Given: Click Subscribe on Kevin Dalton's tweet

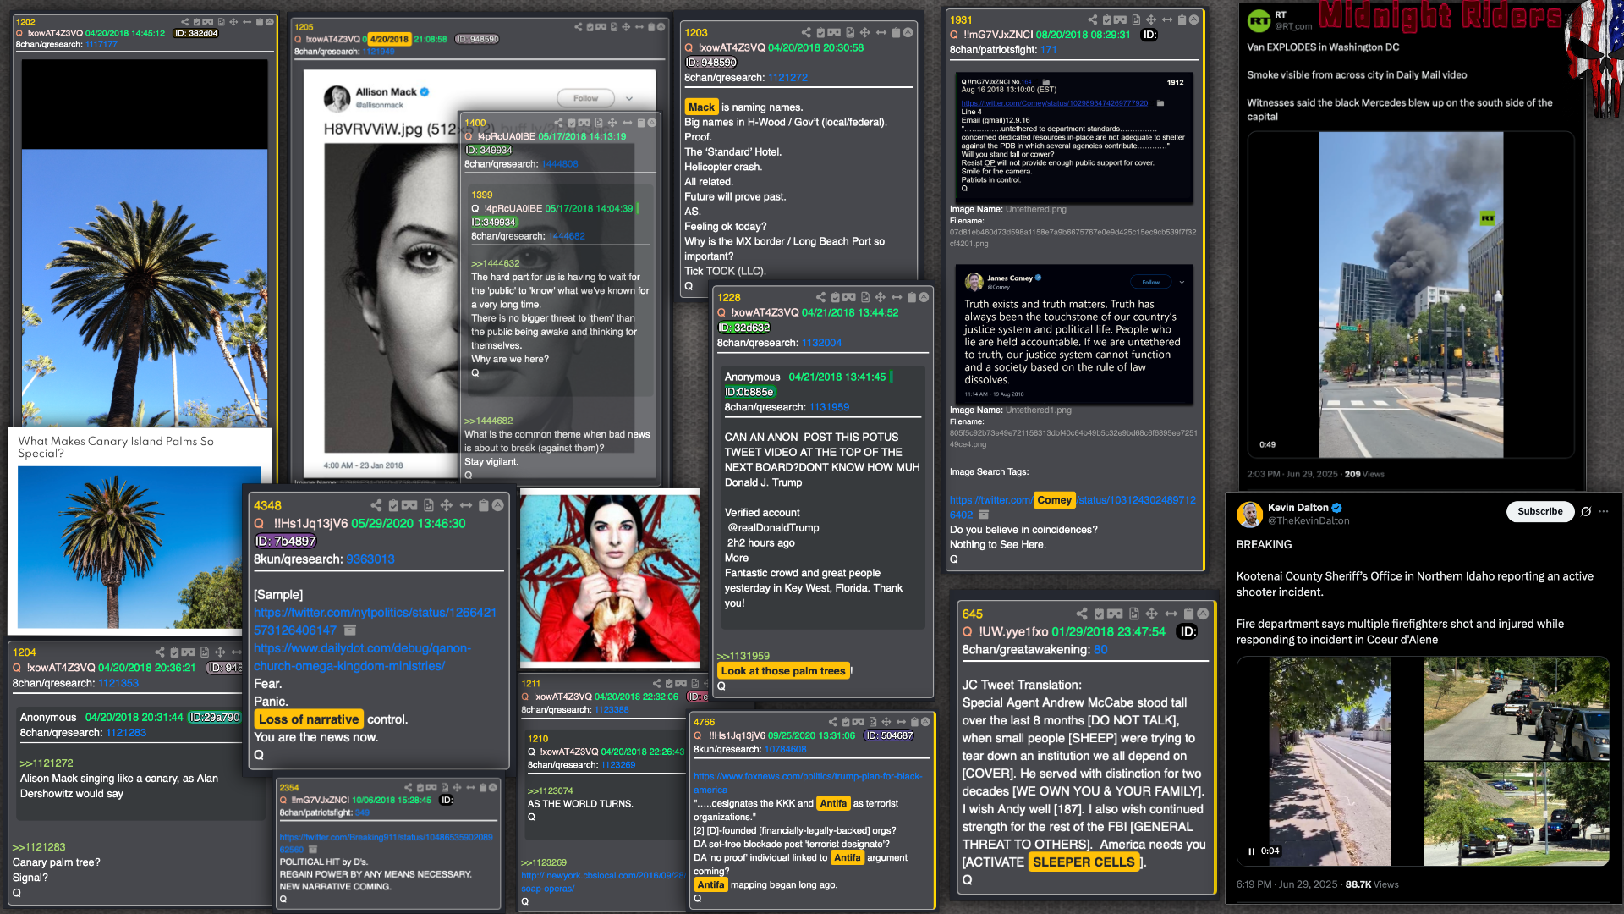Looking at the screenshot, I should coord(1539,511).
